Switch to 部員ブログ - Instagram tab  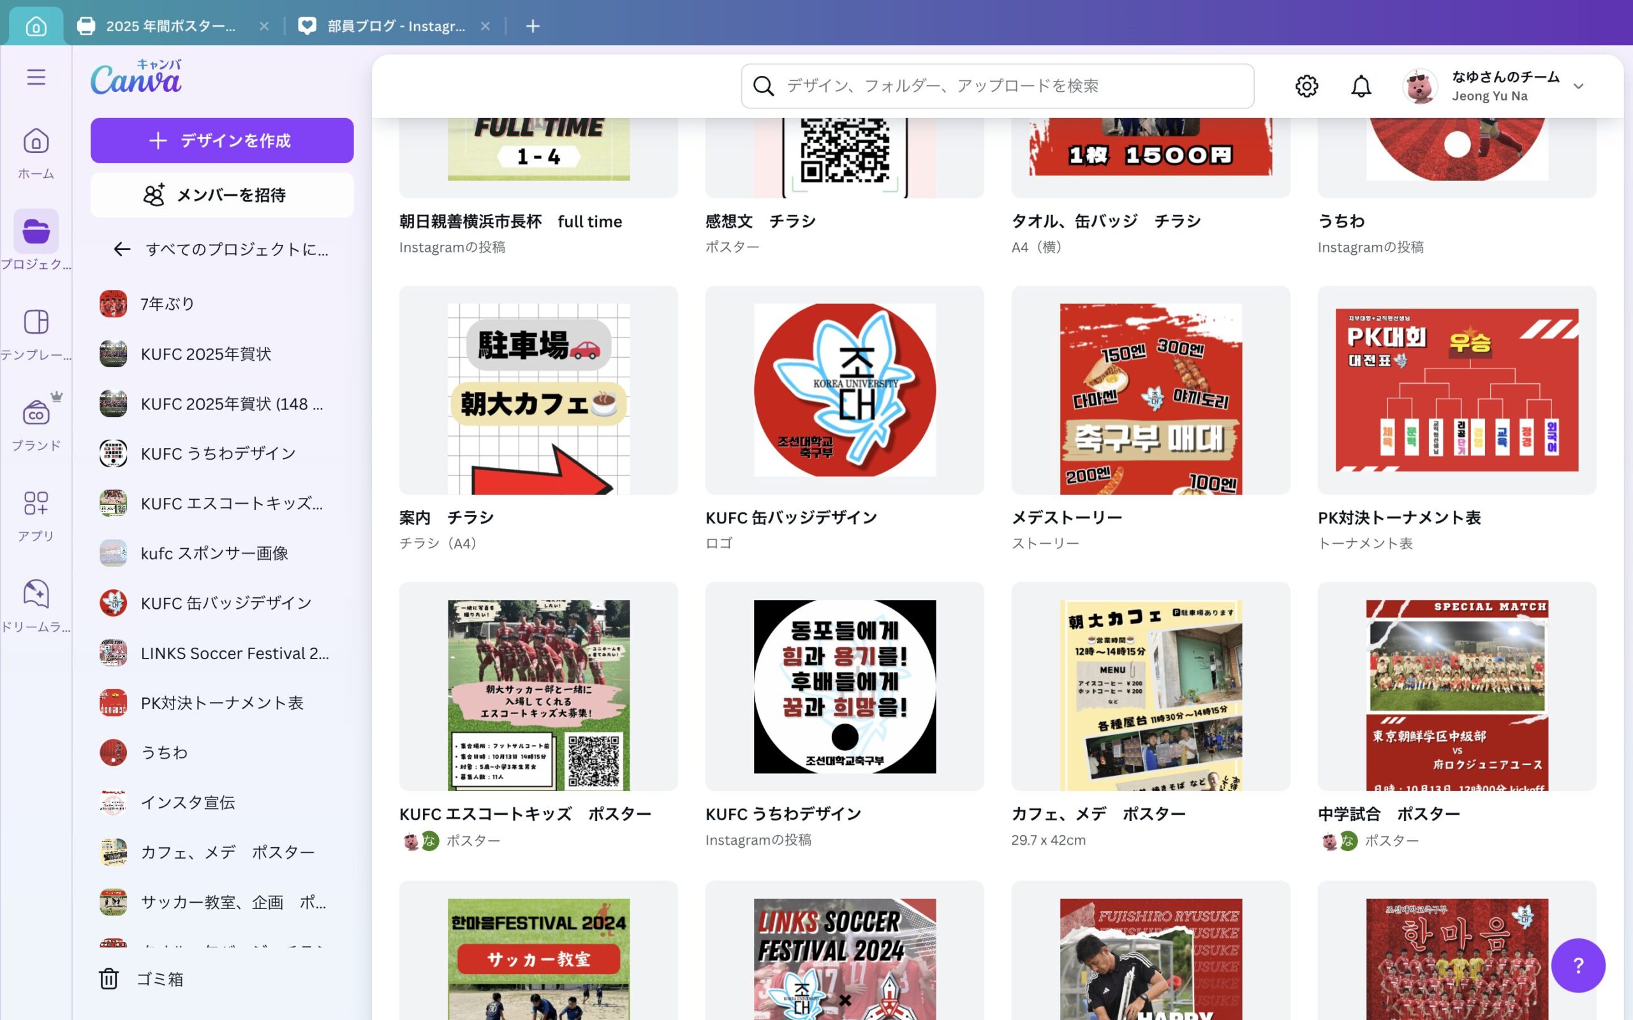tap(396, 26)
